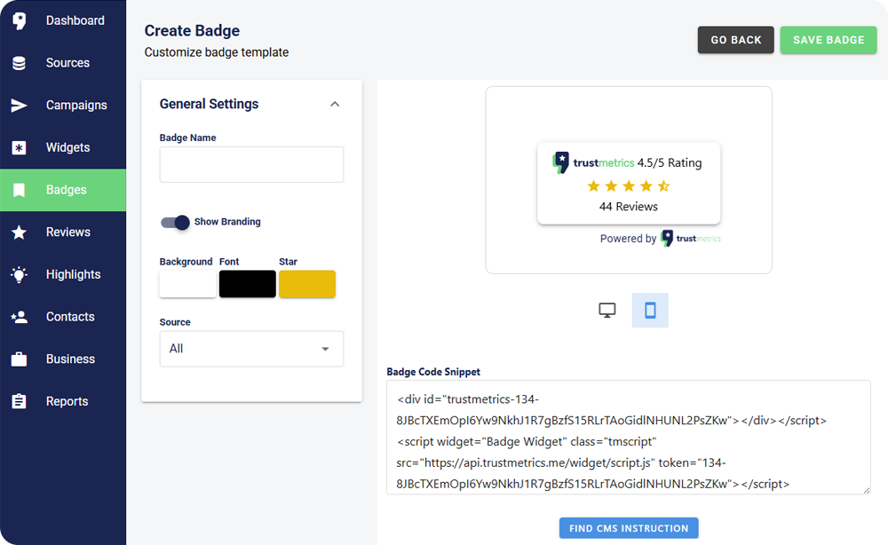This screenshot has width=888, height=545.
Task: Click the Reports clipboard icon
Action: tap(19, 401)
